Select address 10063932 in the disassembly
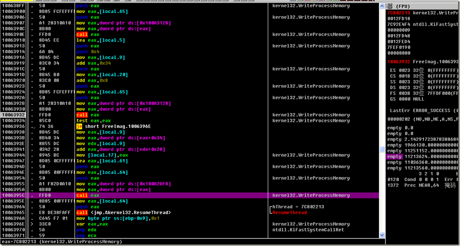The height and width of the screenshot is (246, 460). [13, 115]
